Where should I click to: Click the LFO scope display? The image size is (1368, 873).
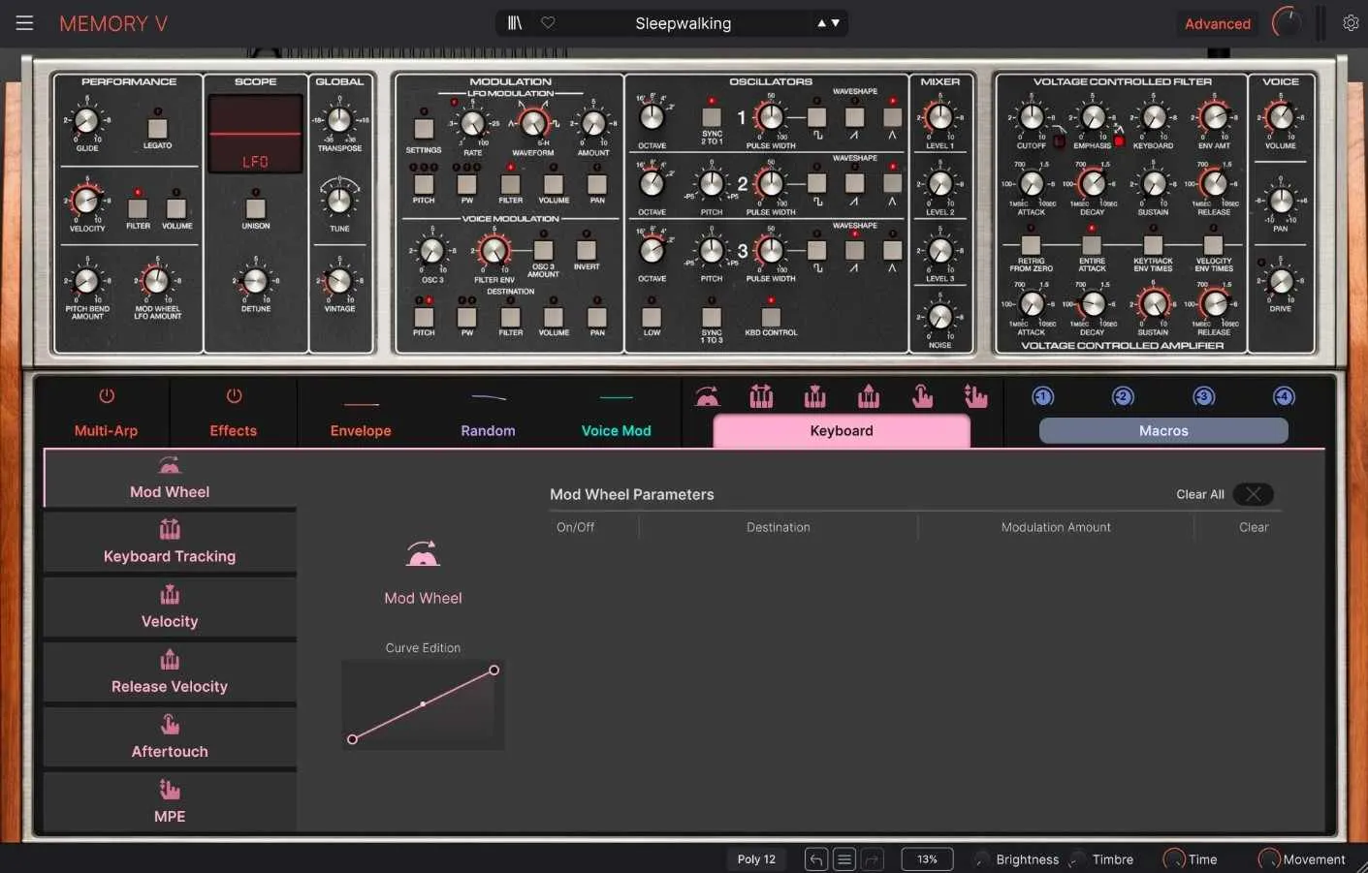[256, 134]
